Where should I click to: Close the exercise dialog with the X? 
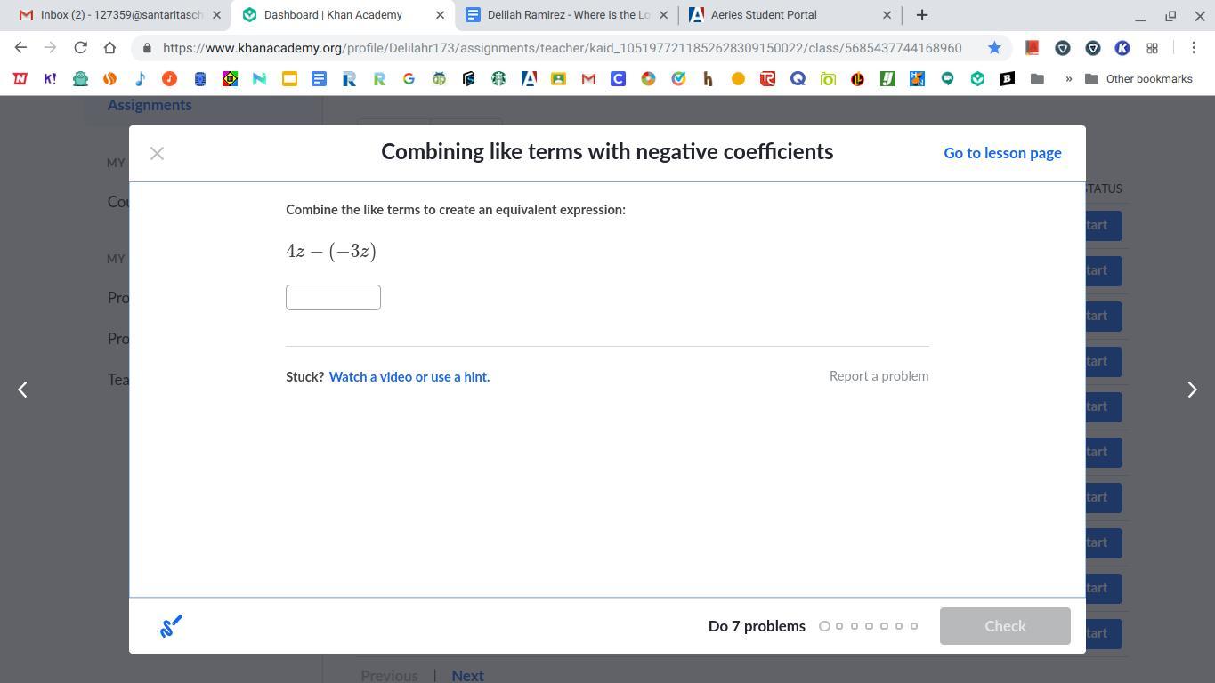click(x=157, y=154)
